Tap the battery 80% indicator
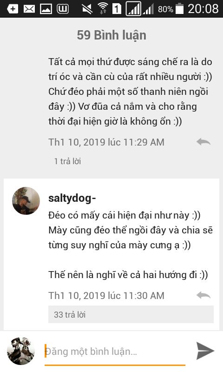Viewport: 223px width, 372px height. (x=171, y=9)
